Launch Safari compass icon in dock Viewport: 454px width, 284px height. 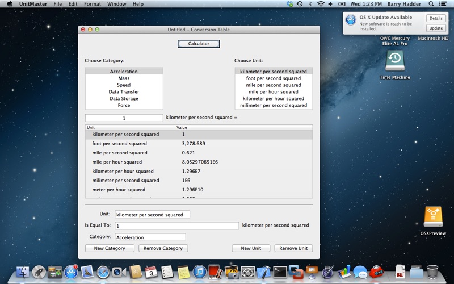[x=103, y=272]
